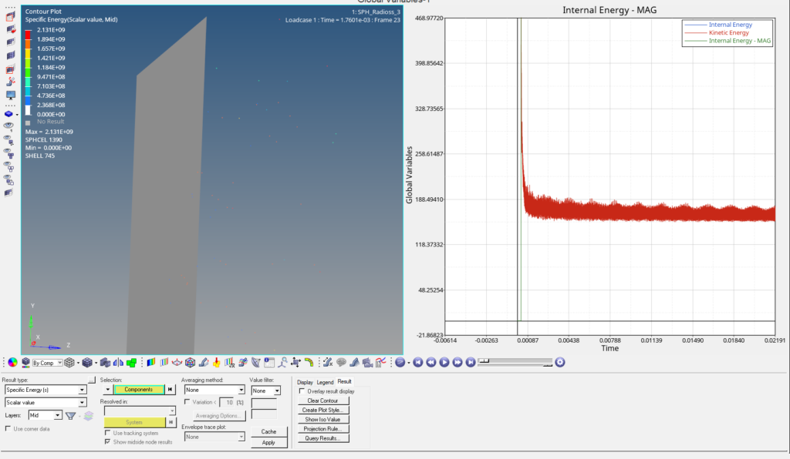Switch to the Display tab
The height and width of the screenshot is (459, 790).
click(x=305, y=382)
